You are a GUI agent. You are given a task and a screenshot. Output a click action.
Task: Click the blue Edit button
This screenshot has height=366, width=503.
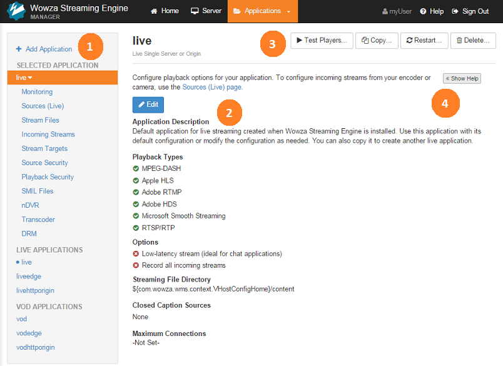click(148, 104)
